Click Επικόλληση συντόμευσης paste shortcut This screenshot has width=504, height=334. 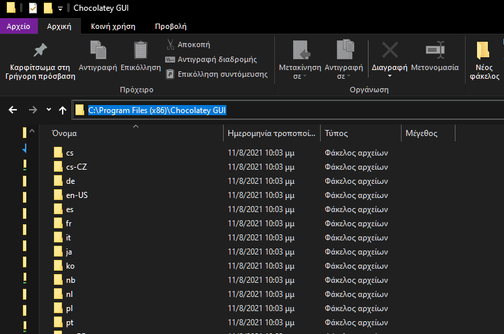(x=217, y=74)
